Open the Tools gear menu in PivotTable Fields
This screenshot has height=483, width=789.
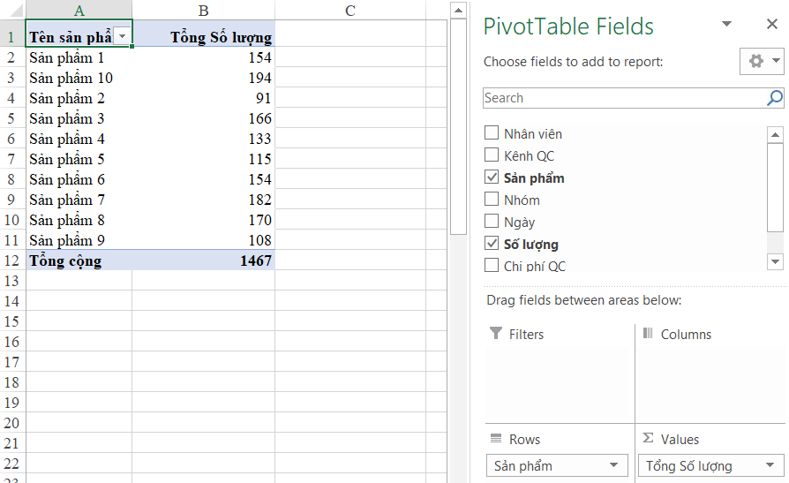tap(762, 62)
